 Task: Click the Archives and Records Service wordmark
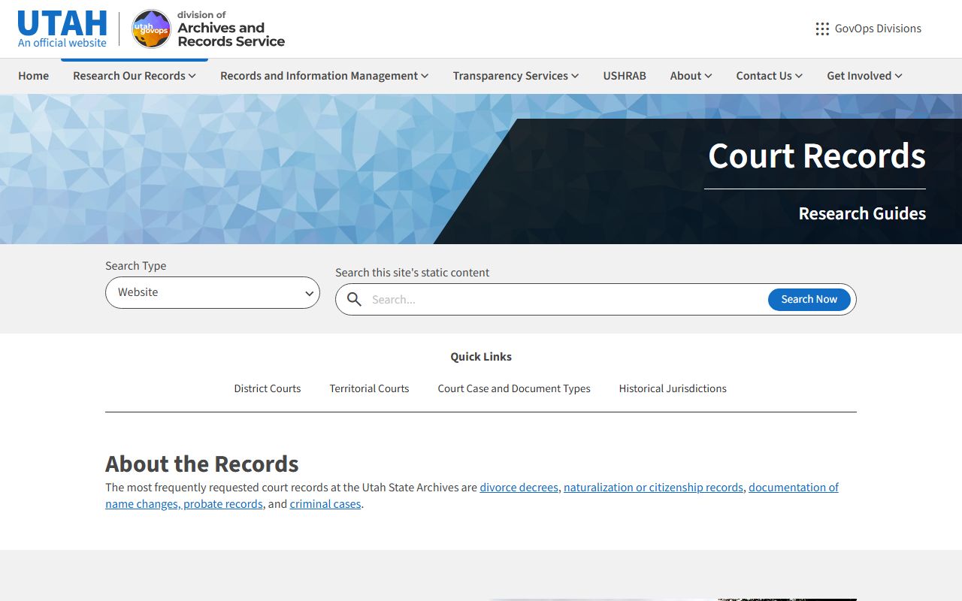coord(231,29)
